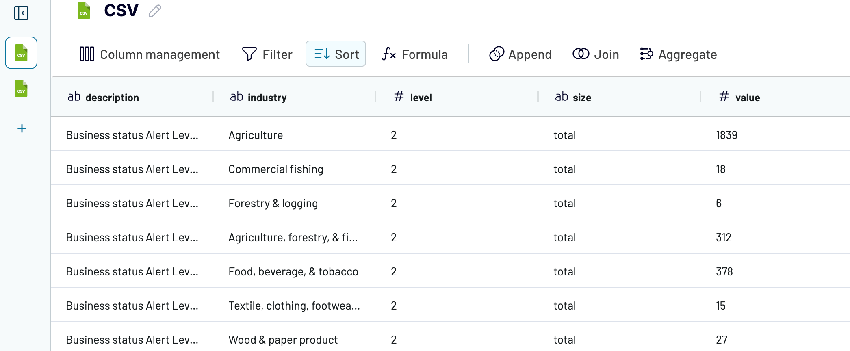Click the Sort button
The width and height of the screenshot is (850, 351).
pos(336,54)
